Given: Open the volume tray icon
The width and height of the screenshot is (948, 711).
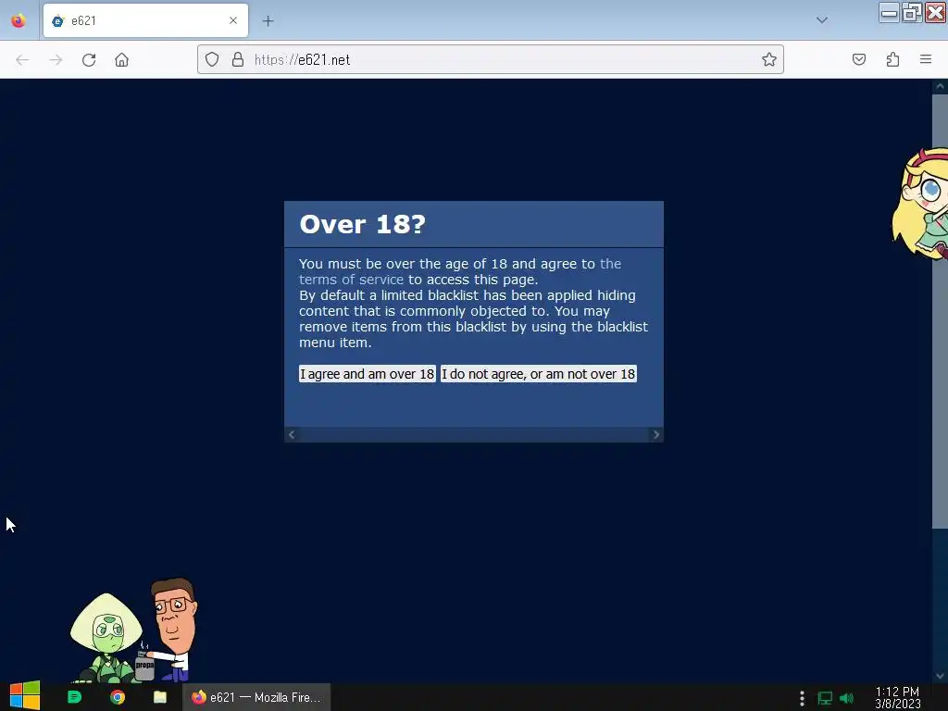Looking at the screenshot, I should coord(846,698).
